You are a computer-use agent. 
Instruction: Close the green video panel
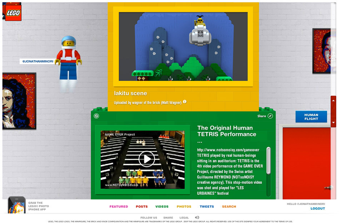(96, 116)
